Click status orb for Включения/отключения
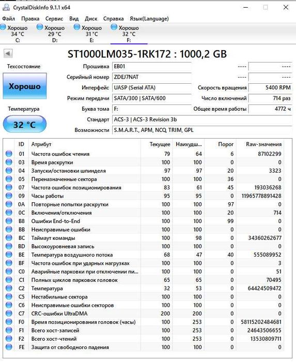Screen dimensions: 296x362 pyautogui.click(x=9, y=213)
